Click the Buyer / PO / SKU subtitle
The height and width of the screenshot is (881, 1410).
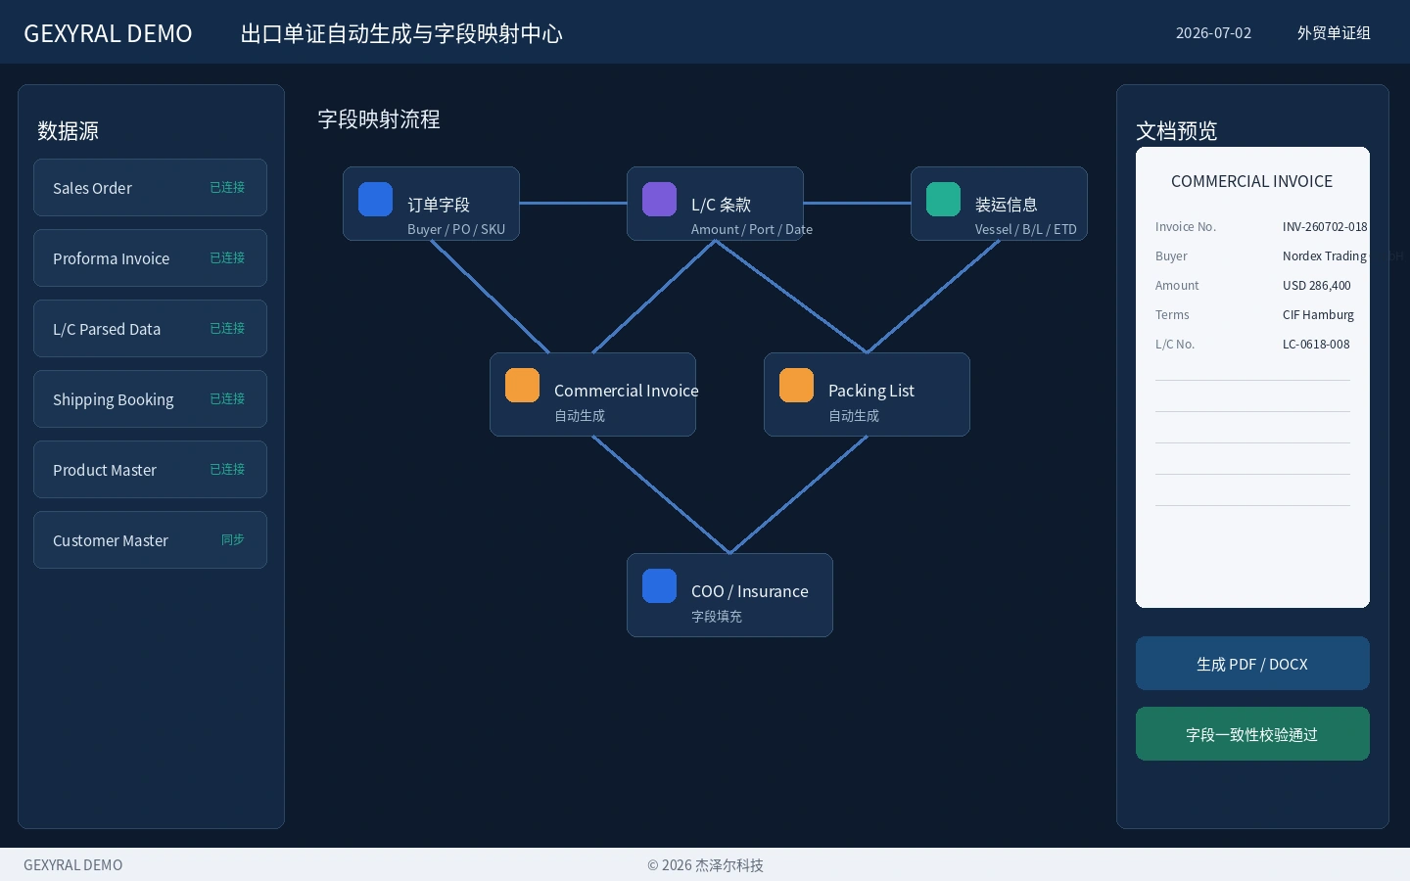pos(456,229)
